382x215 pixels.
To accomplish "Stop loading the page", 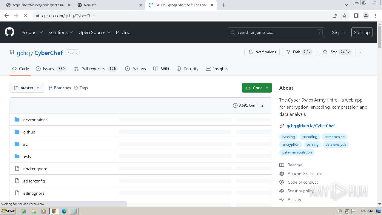I will coord(26,16).
